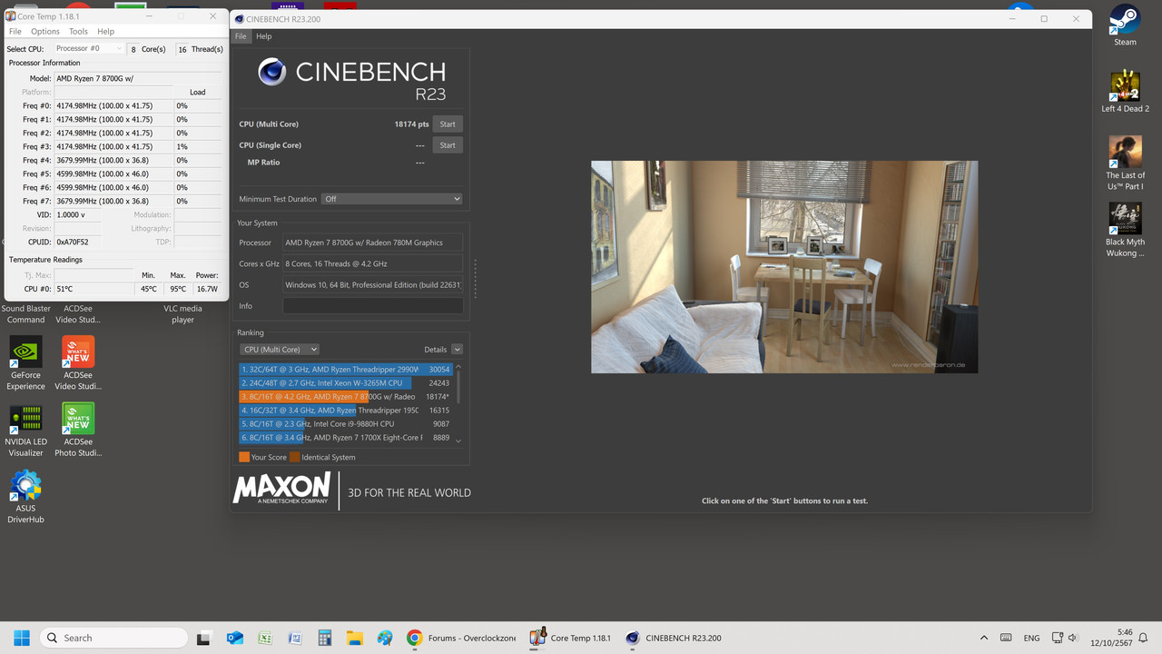Open The Last of Us Part I shortcut
The height and width of the screenshot is (654, 1162).
(x=1125, y=163)
